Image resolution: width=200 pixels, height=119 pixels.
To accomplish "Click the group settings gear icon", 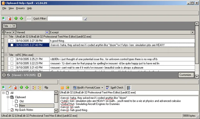I will coord(46,88).
